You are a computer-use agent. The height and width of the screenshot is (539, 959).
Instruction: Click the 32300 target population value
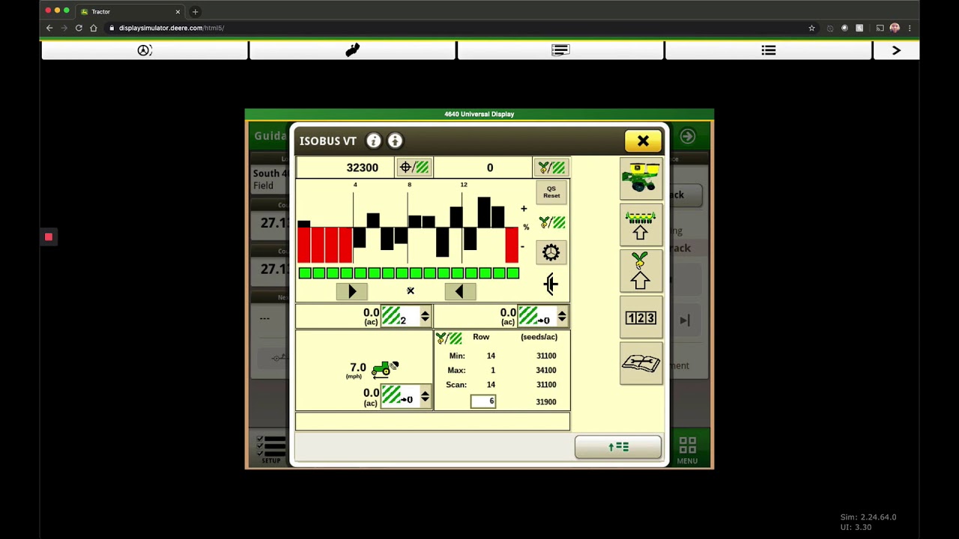[x=362, y=168]
